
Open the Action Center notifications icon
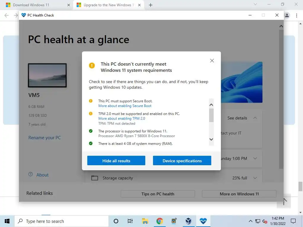(293, 221)
